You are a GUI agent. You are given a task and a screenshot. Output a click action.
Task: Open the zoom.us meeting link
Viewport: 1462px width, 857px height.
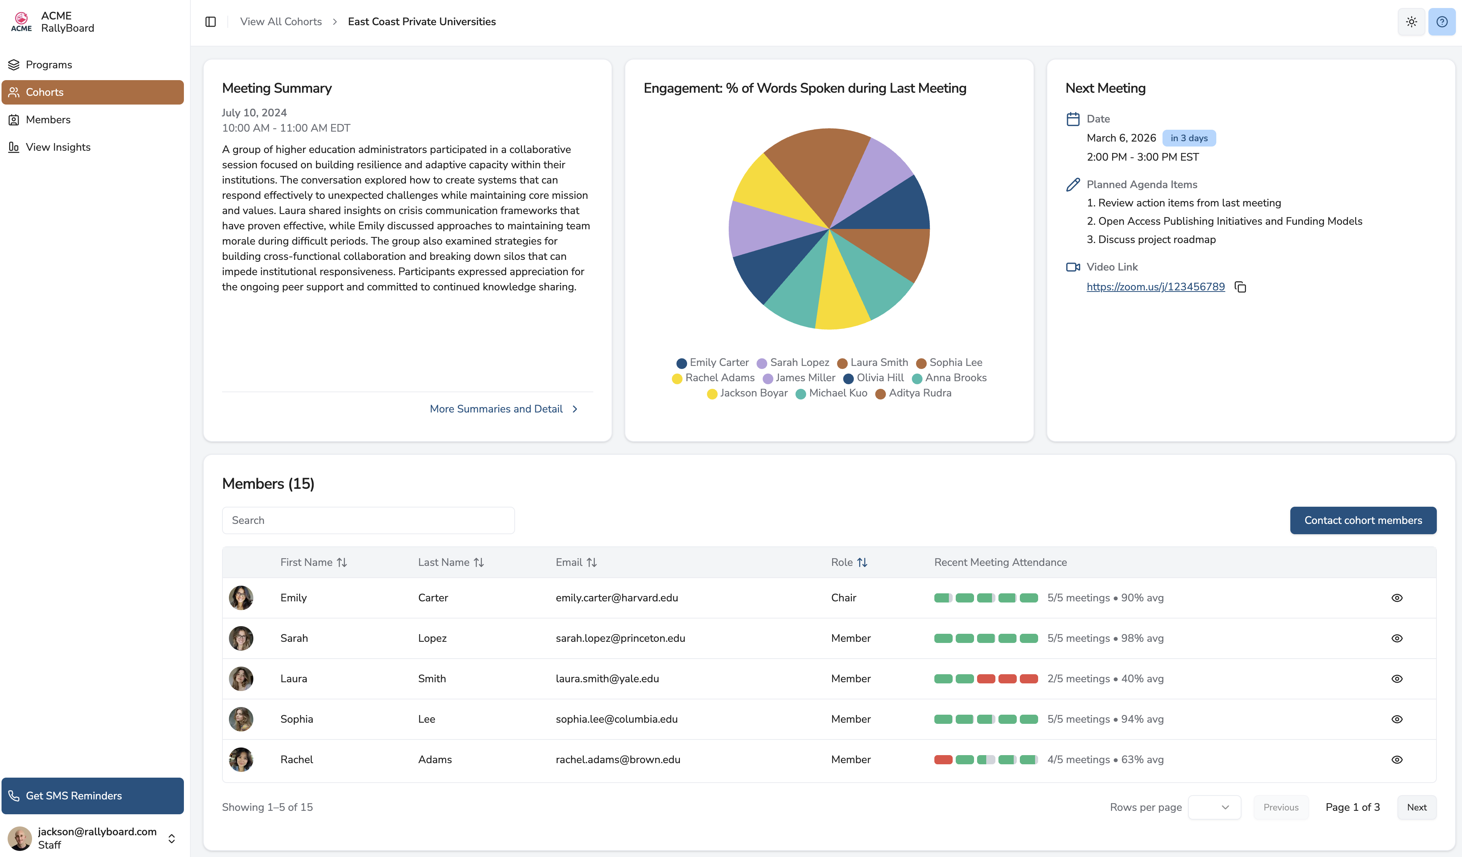pos(1155,287)
